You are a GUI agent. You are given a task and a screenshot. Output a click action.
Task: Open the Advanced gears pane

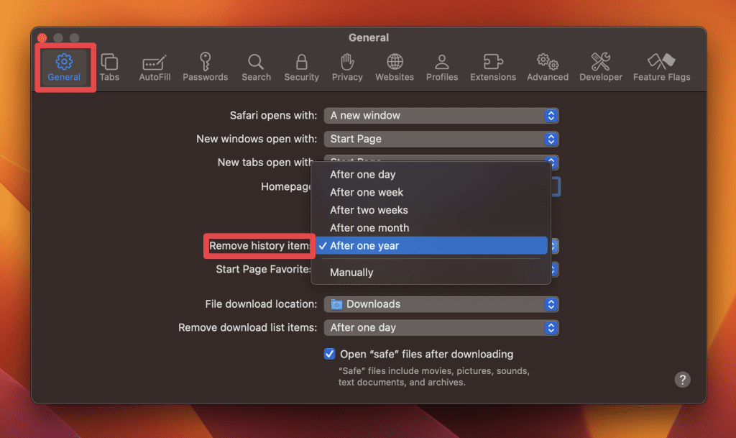click(x=547, y=67)
